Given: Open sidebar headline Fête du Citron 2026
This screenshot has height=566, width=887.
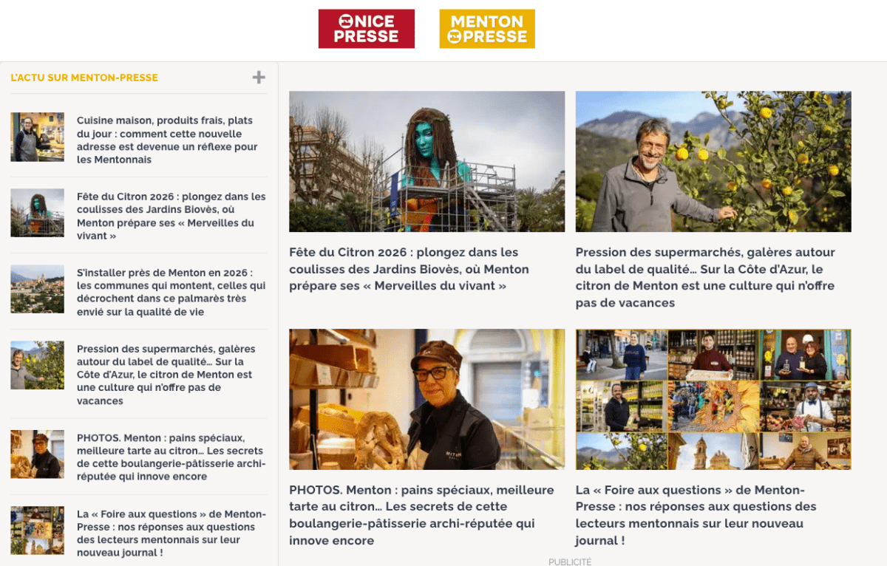Looking at the screenshot, I should (x=171, y=216).
